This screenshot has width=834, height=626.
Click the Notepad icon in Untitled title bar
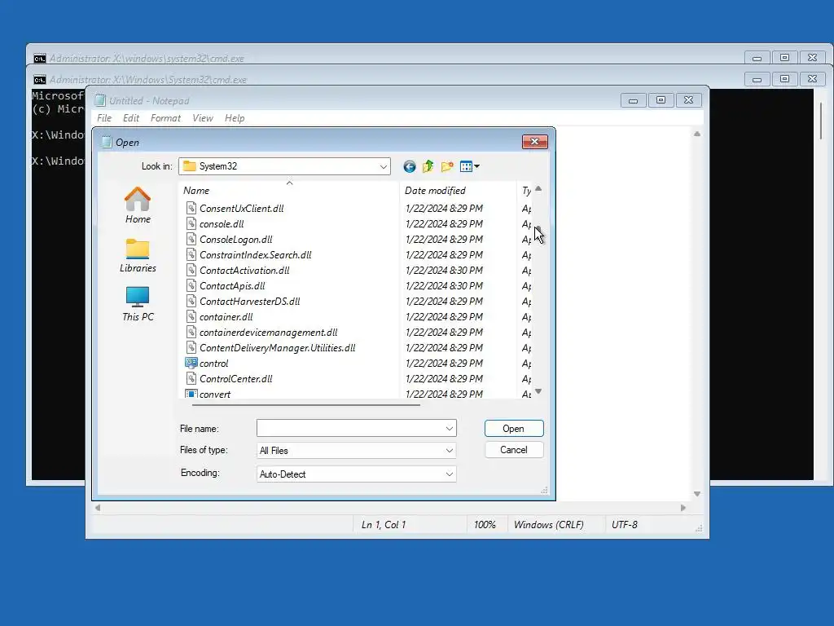[x=100, y=100]
